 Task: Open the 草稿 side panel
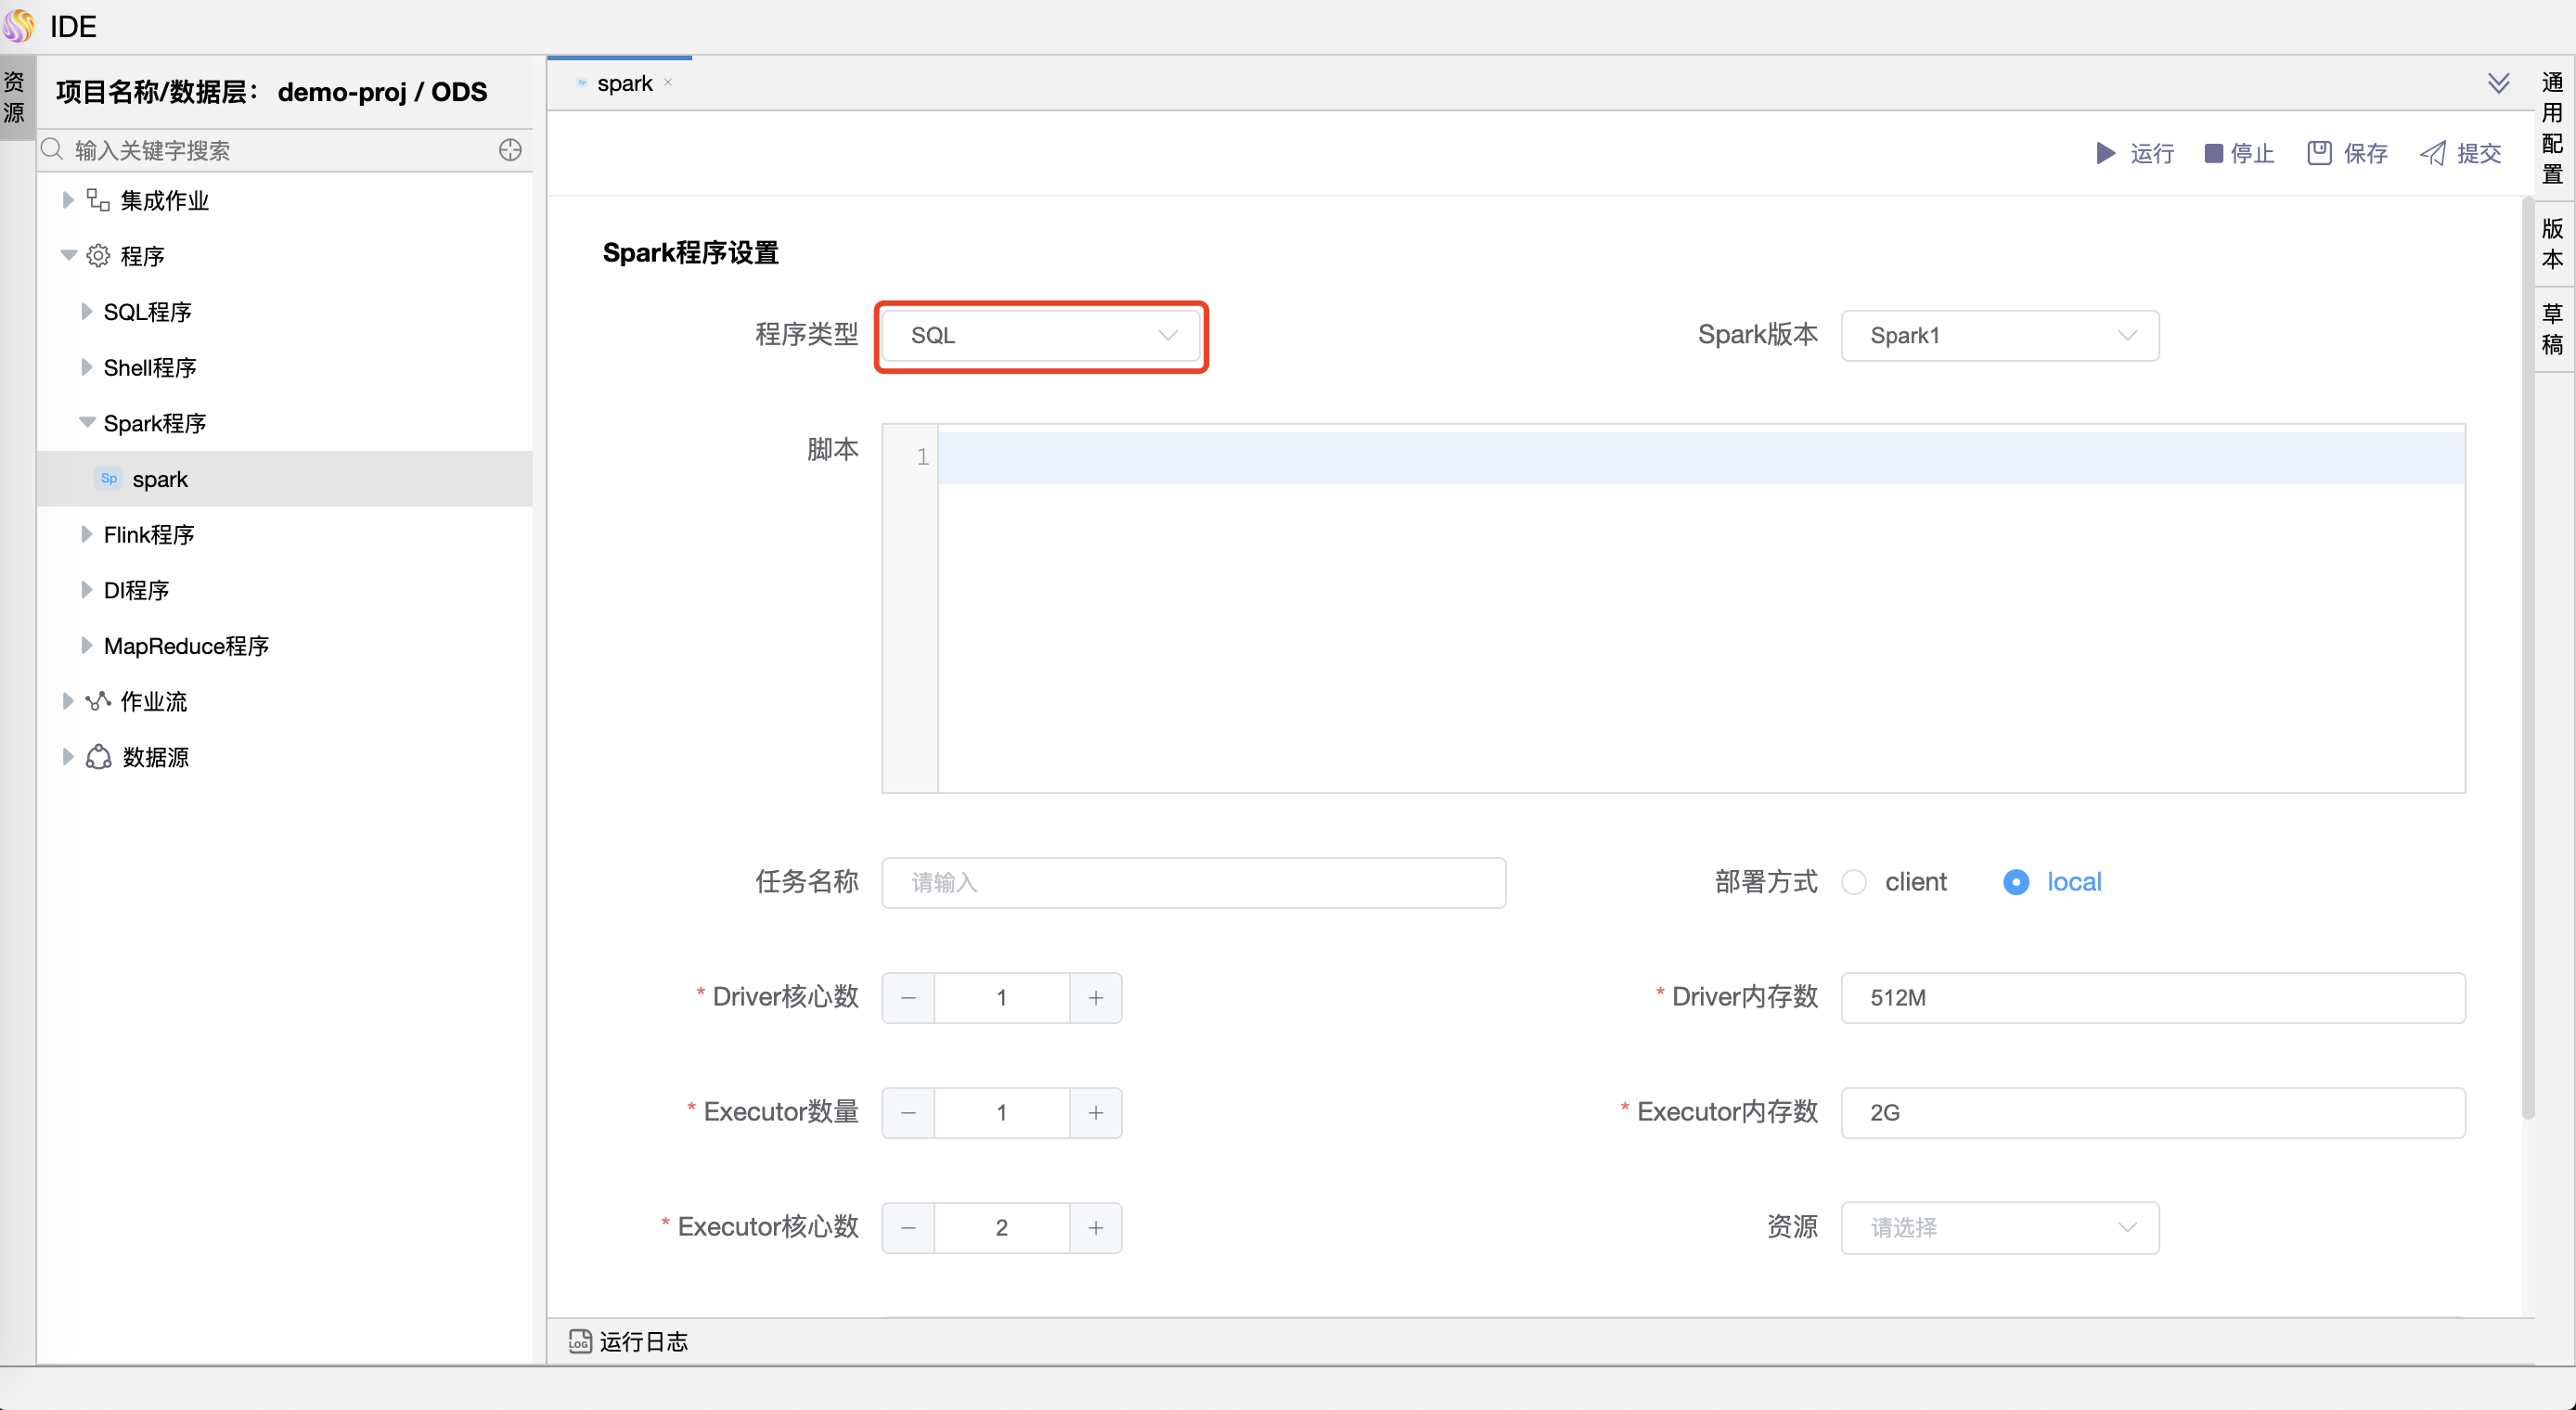click(2552, 329)
